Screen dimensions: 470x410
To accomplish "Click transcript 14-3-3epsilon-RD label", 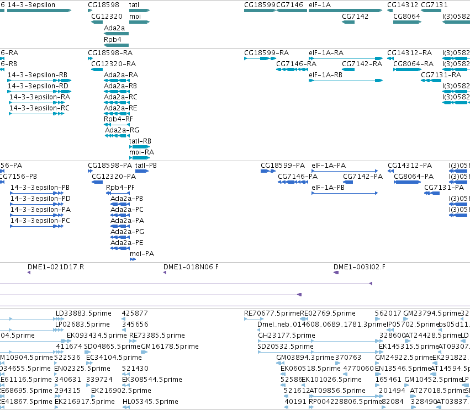I will coord(38,86).
